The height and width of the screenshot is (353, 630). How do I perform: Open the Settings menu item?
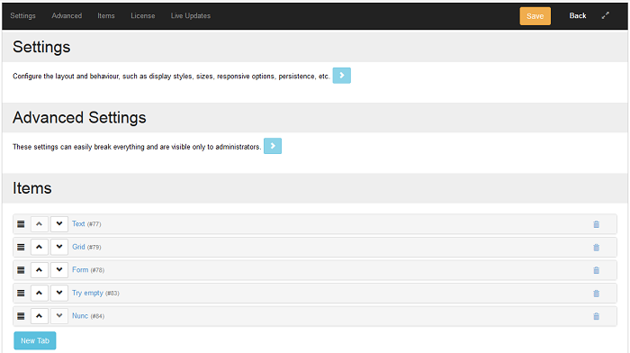click(x=22, y=15)
